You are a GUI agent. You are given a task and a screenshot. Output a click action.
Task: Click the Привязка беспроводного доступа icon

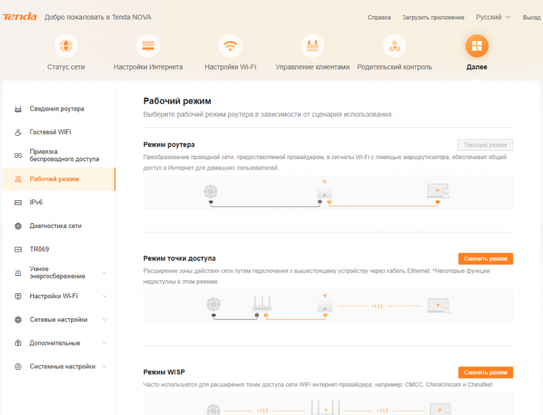[x=18, y=155]
